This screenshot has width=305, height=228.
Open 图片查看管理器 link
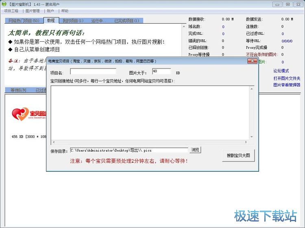tap(287, 85)
